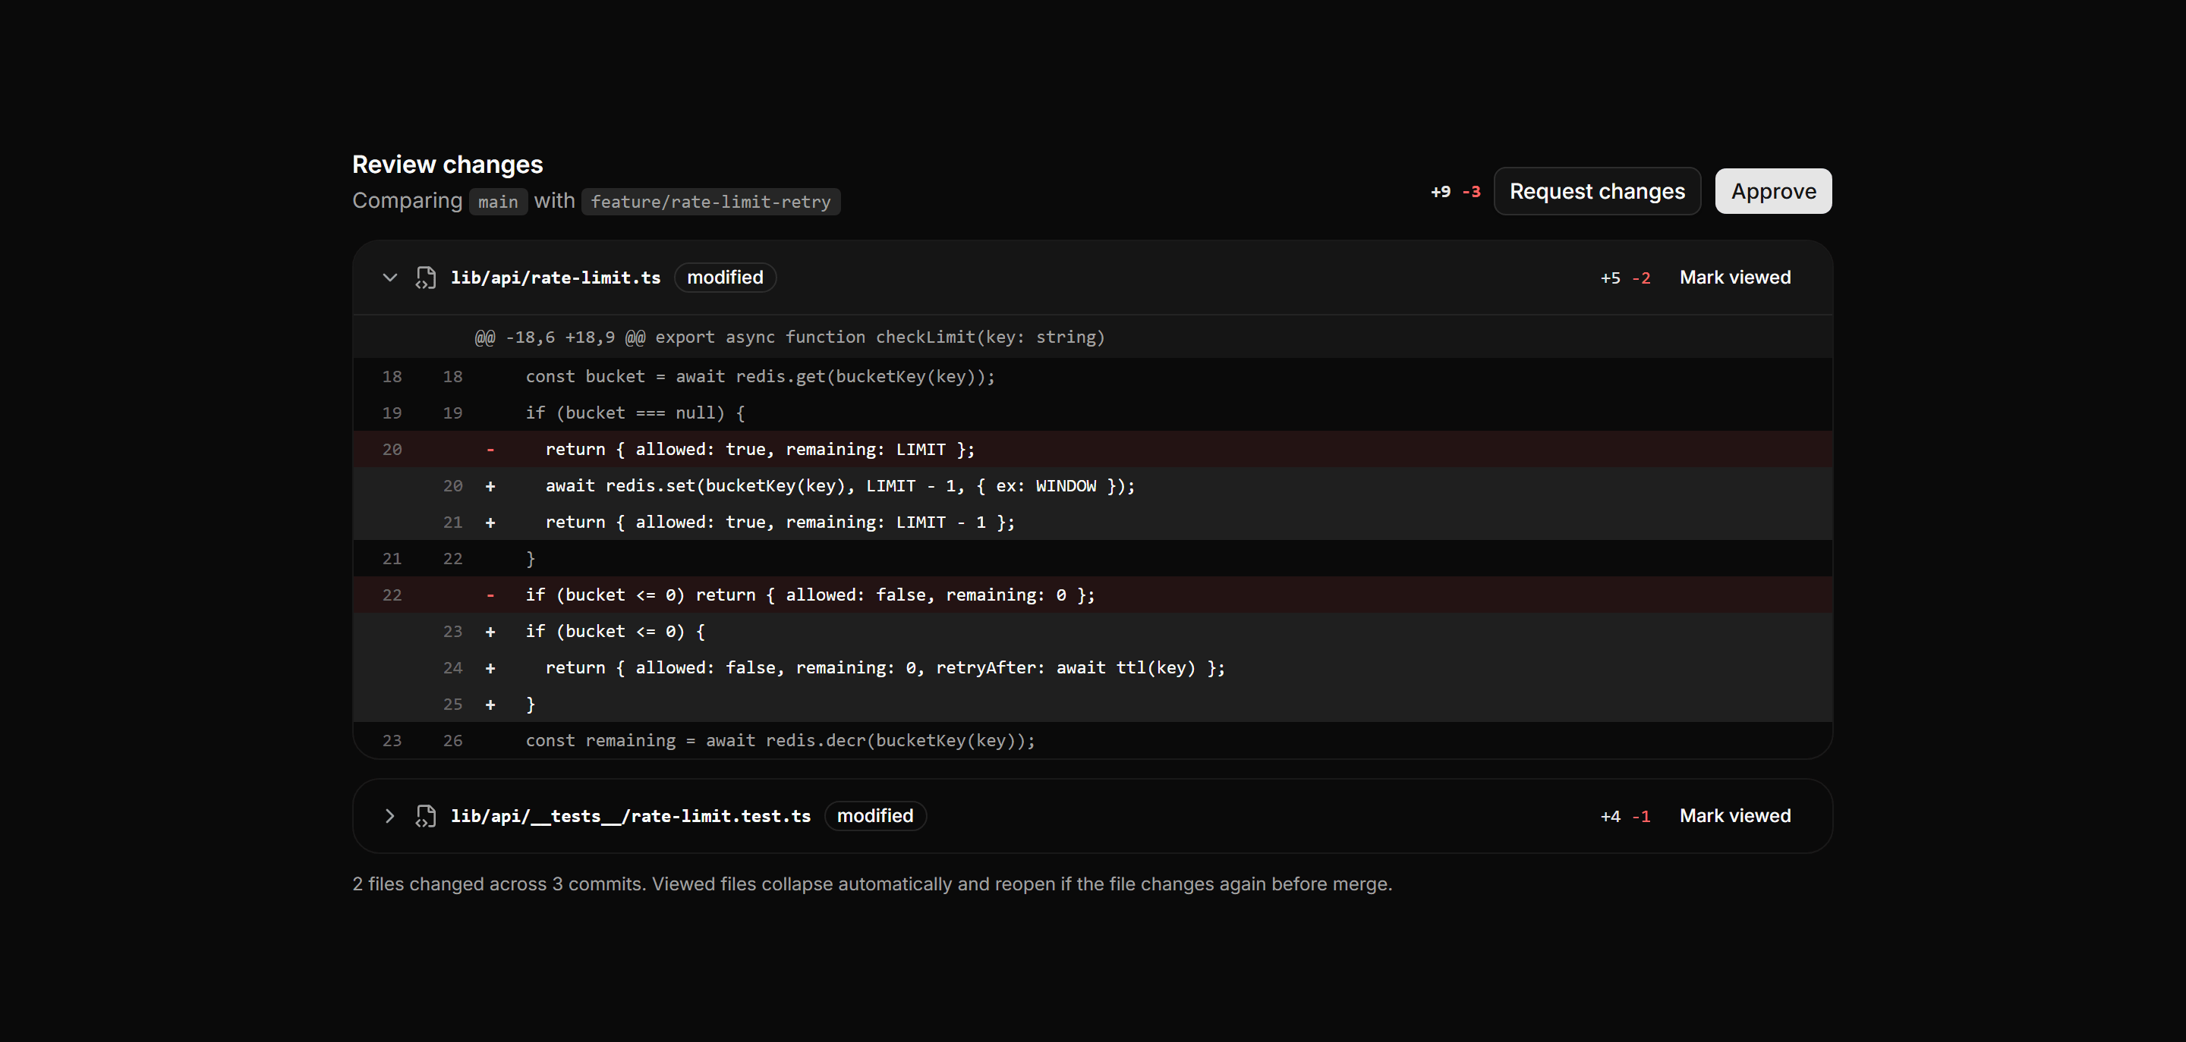Click the plus marker on new line 20

[x=490, y=486]
